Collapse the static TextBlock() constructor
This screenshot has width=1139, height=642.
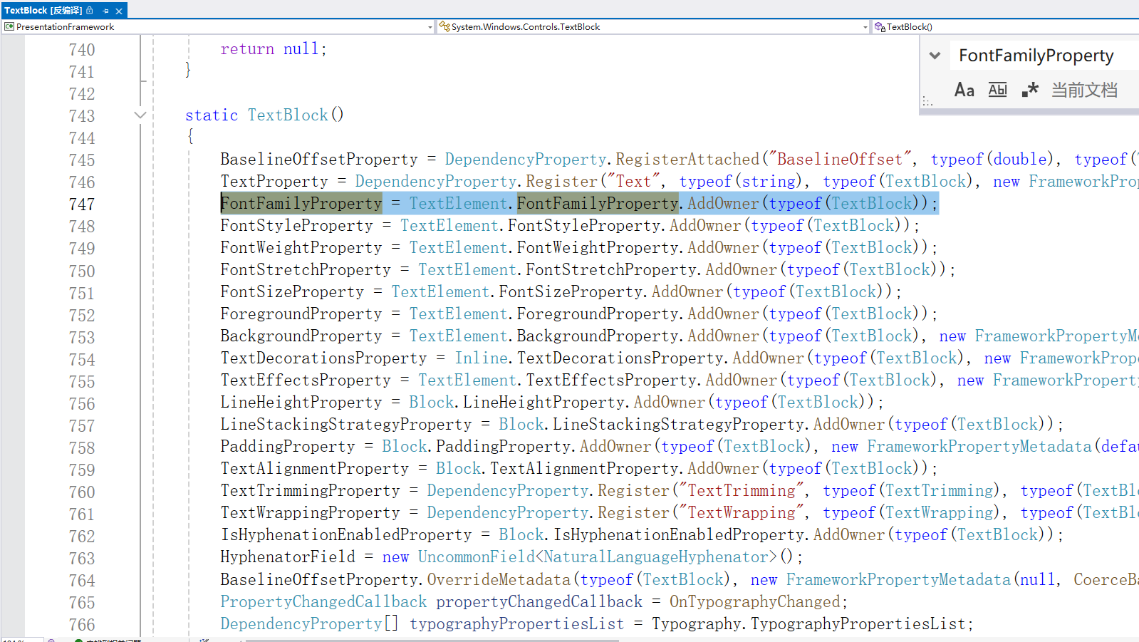click(x=140, y=115)
